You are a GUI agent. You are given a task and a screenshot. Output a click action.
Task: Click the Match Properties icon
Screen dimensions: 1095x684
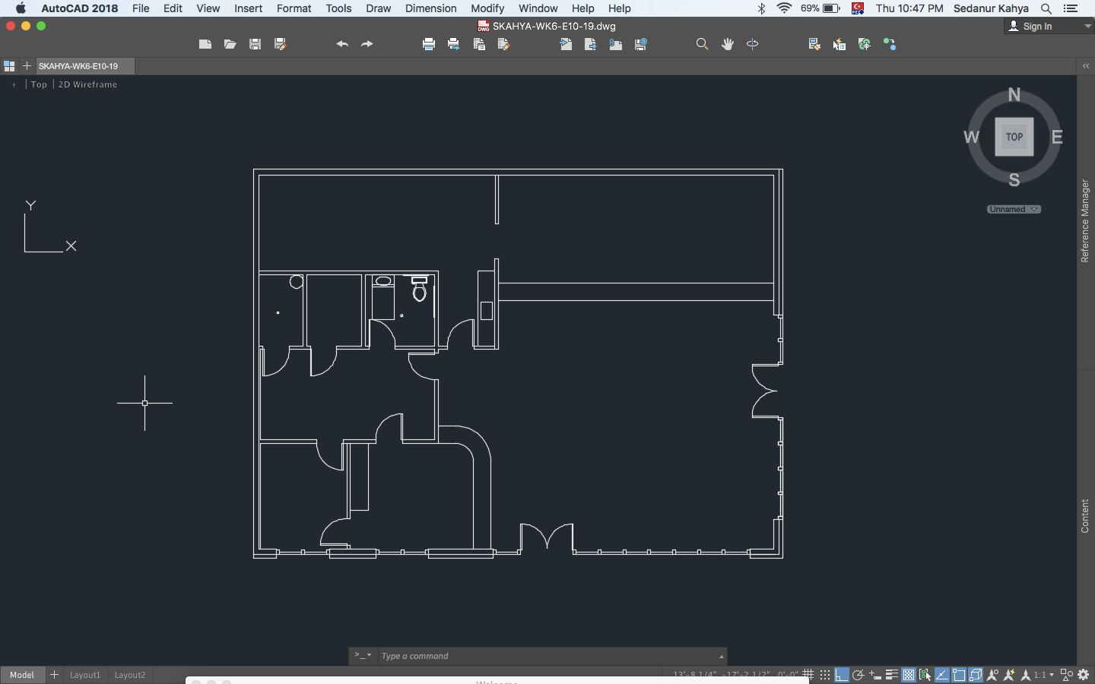pos(814,44)
